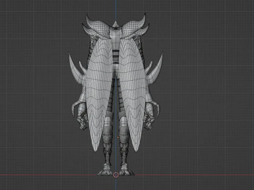Viewport: 254px width, 190px height.
Task: Select the creature's right clawed foot
Action: [126, 170]
